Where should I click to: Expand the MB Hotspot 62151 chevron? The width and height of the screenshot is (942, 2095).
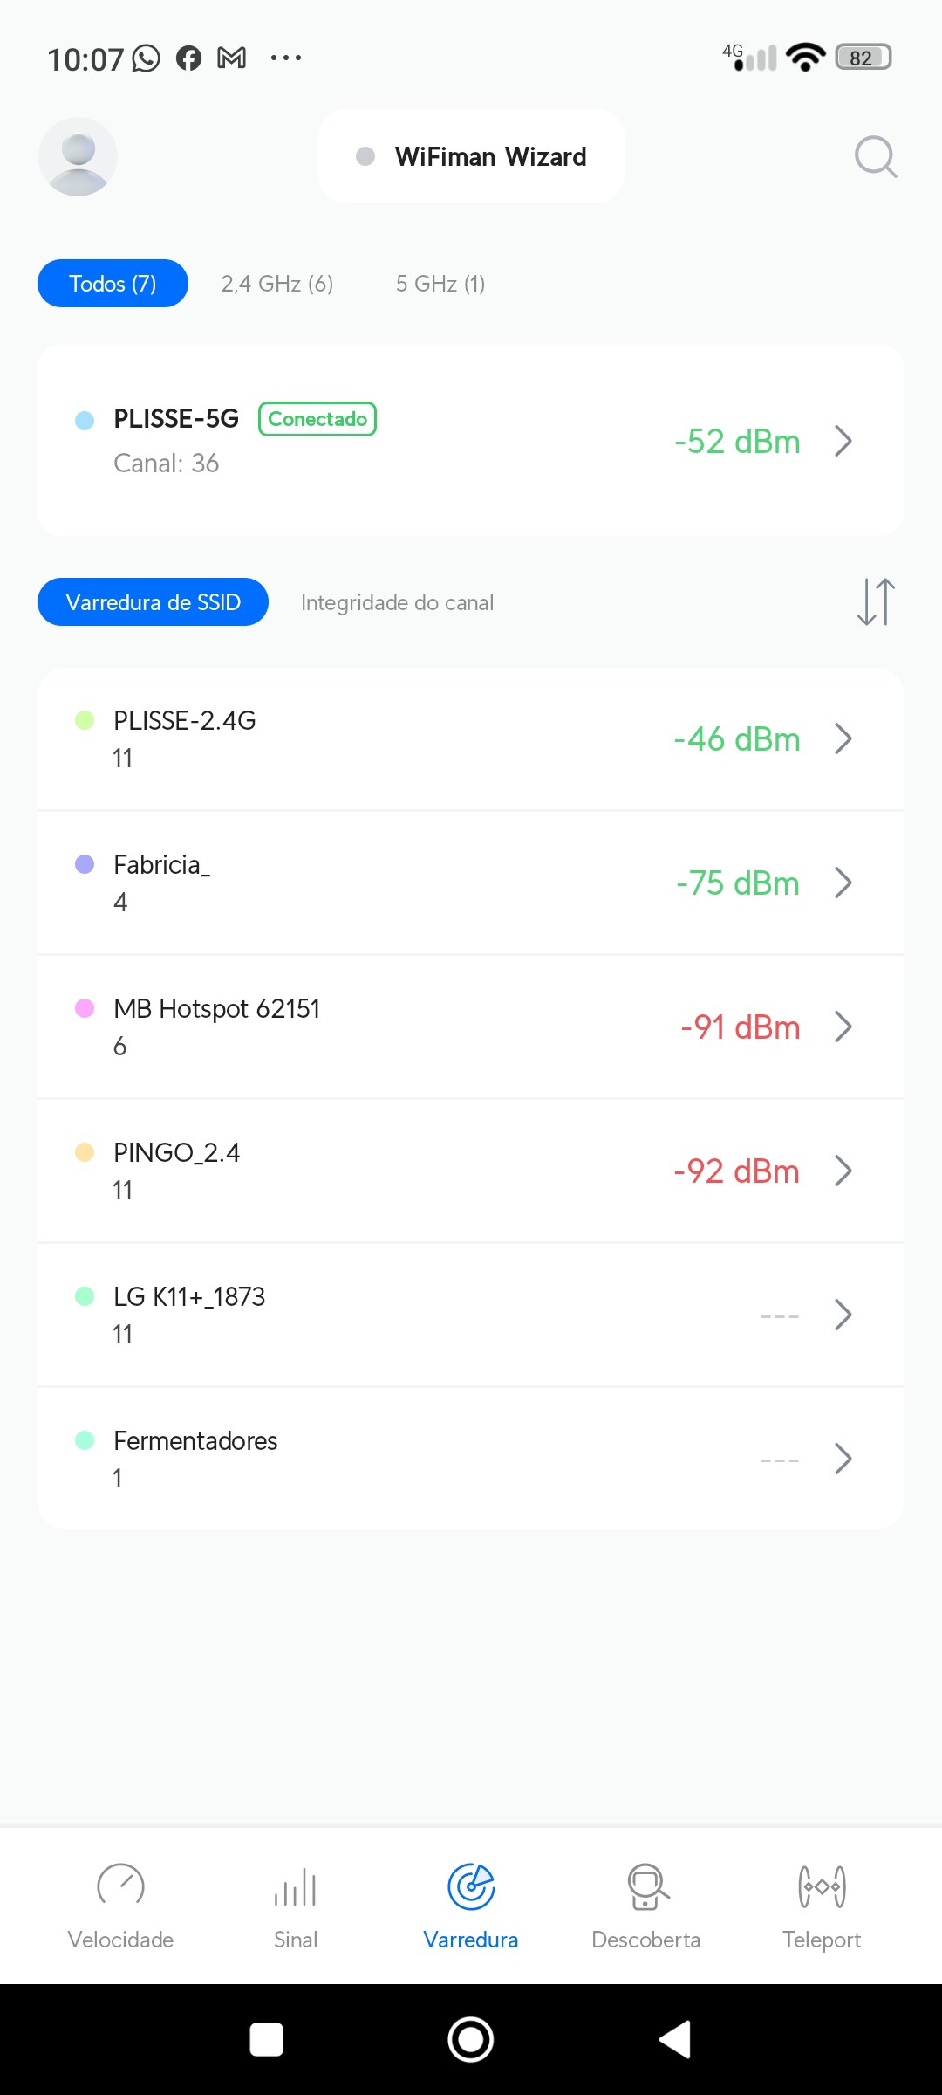click(x=843, y=1027)
